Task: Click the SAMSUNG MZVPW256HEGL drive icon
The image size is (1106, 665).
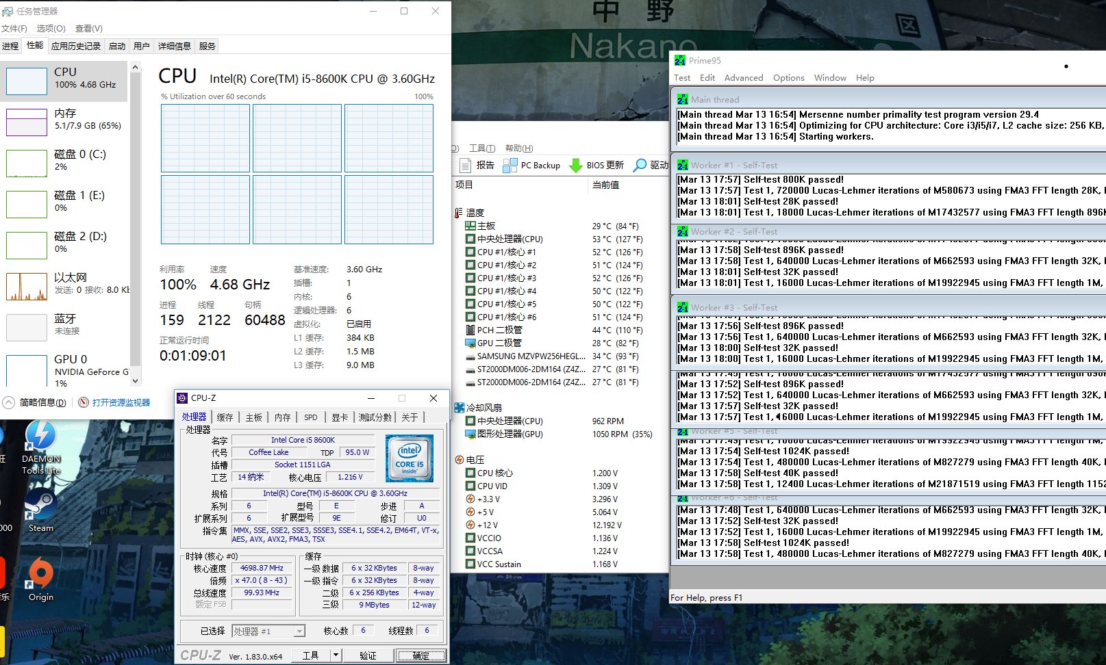Action: 470,356
